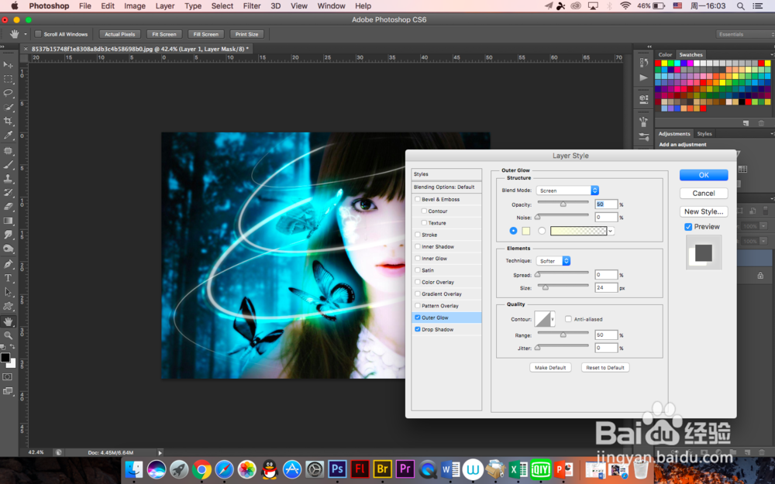Choose the Rectangular Marquee tool
Viewport: 775px width, 484px height.
9,79
